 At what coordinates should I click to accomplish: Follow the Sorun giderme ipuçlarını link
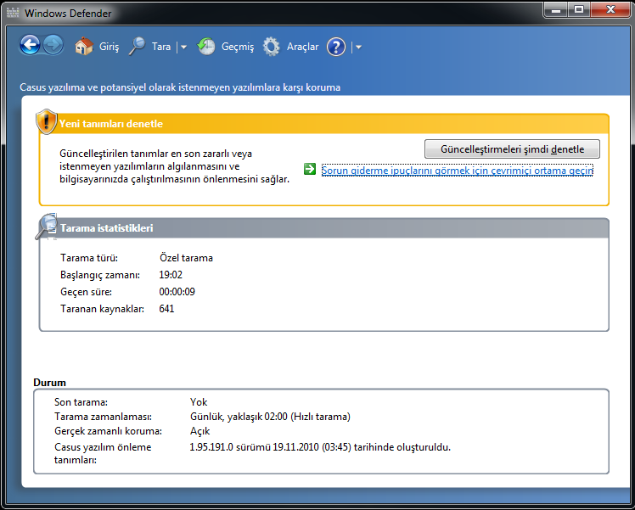tap(458, 171)
